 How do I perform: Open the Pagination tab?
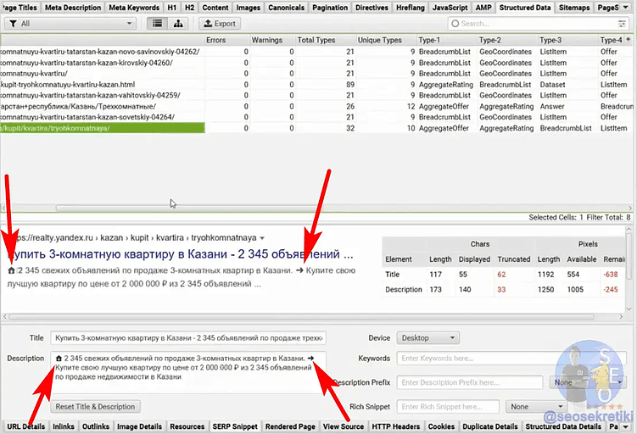330,8
